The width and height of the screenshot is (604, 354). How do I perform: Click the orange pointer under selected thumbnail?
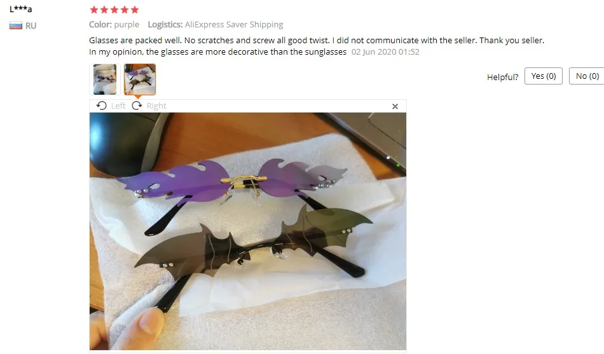[x=139, y=97]
